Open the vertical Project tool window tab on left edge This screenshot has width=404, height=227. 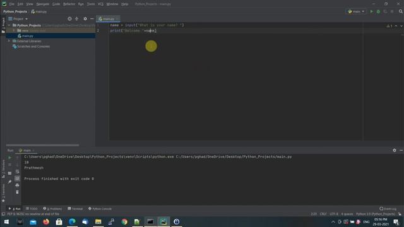pyautogui.click(x=3, y=25)
